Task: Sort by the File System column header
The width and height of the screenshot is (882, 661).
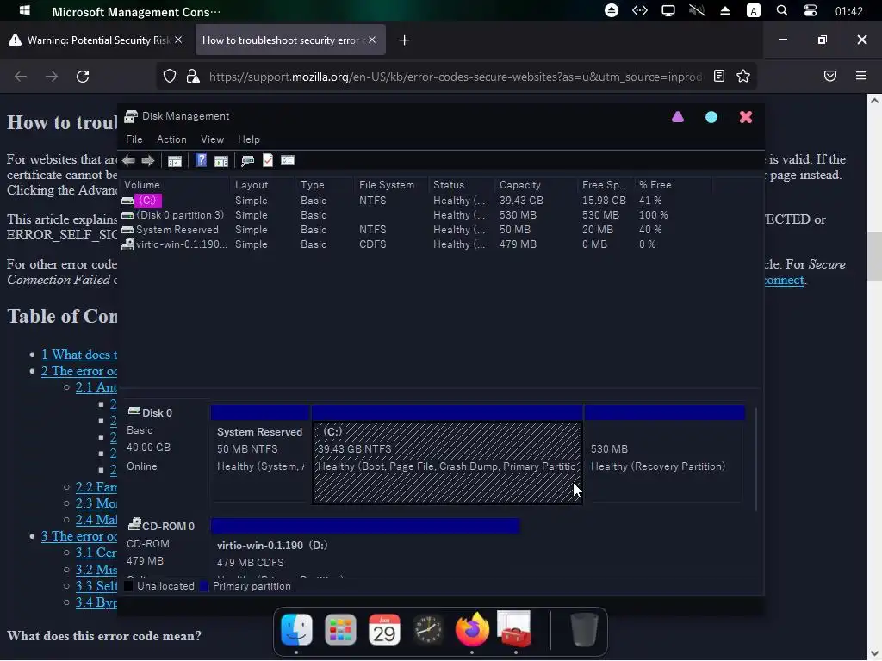Action: pyautogui.click(x=392, y=185)
